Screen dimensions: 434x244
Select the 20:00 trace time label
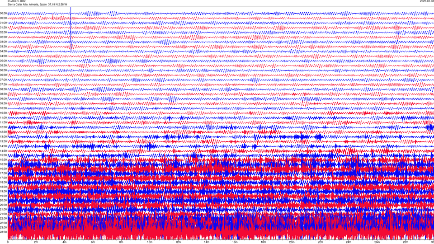pos(3,201)
